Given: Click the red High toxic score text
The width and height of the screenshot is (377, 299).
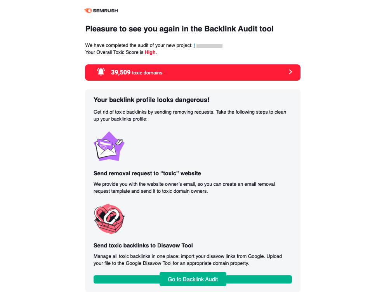Looking at the screenshot, I should tap(150, 52).
